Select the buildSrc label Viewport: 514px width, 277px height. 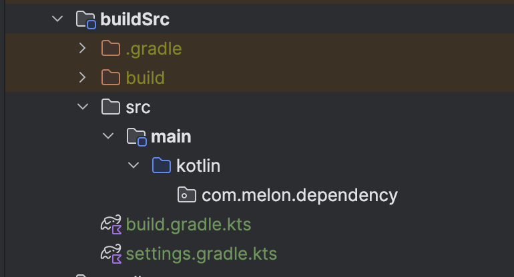pyautogui.click(x=135, y=19)
